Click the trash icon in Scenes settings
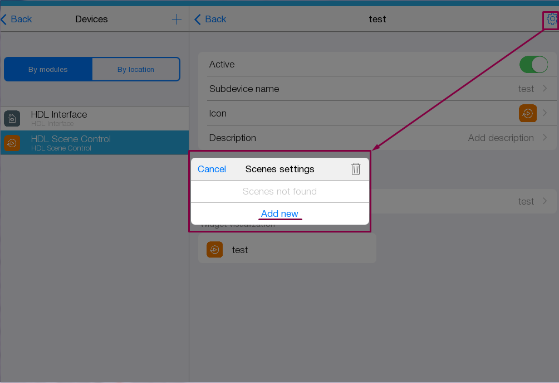Screen dimensions: 559x383 356,169
